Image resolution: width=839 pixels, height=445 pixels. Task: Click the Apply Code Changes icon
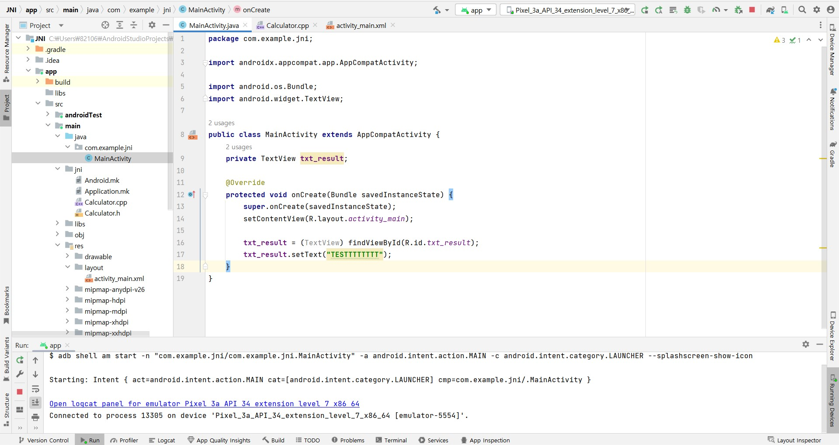click(673, 10)
